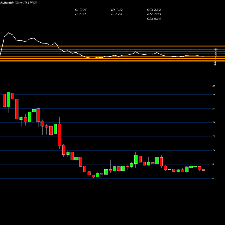Click the open price value 'O: 7.07'
225x225 pixels.
pyautogui.click(x=81, y=10)
